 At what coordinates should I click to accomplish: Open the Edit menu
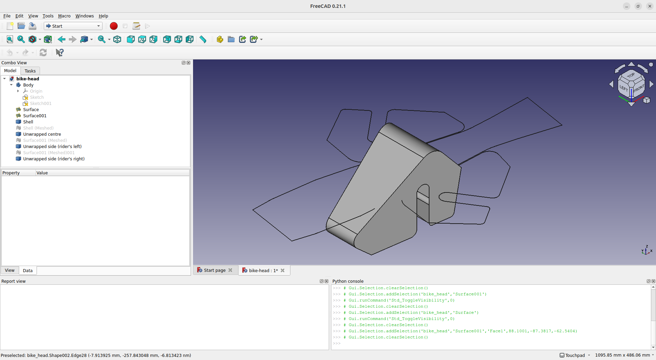(19, 16)
